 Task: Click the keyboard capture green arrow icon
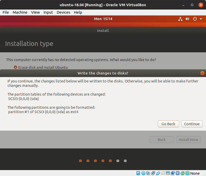click(187, 173)
